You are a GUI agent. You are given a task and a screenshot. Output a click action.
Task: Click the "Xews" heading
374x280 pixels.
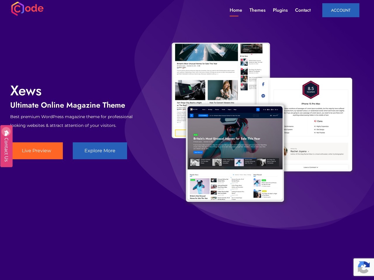(x=26, y=91)
